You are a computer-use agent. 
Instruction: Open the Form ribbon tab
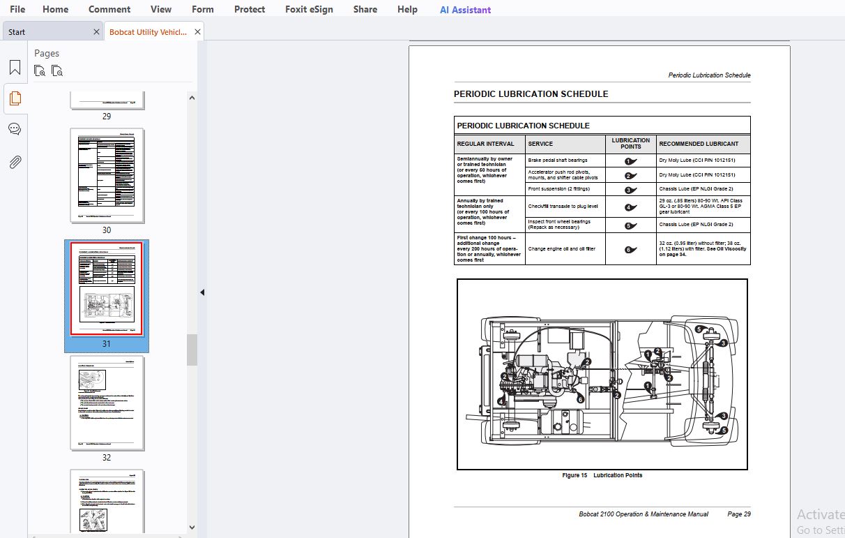(203, 9)
